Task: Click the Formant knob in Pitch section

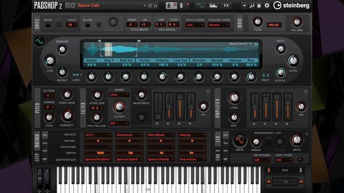Action: [68, 116]
